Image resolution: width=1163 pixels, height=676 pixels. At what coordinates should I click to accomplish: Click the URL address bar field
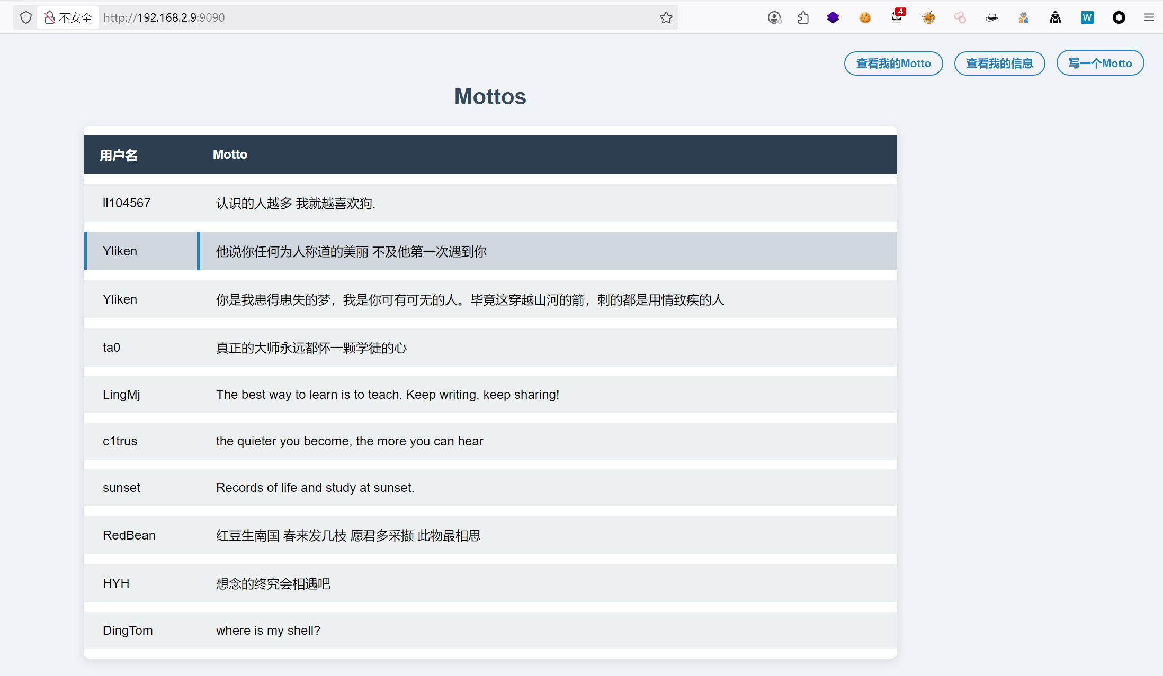371,18
